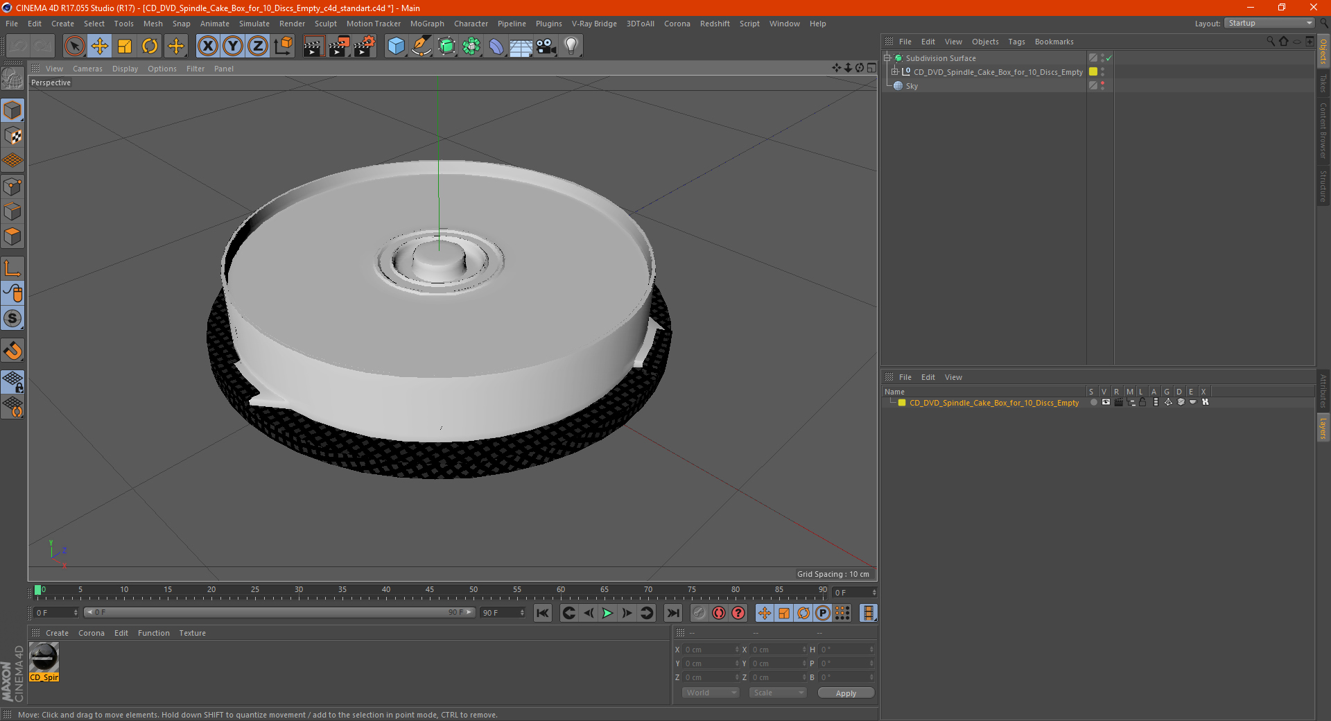Open the Spline Pen tool
Viewport: 1331px width, 721px height.
click(x=421, y=46)
